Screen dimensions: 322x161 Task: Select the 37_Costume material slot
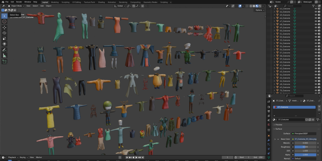(294, 107)
